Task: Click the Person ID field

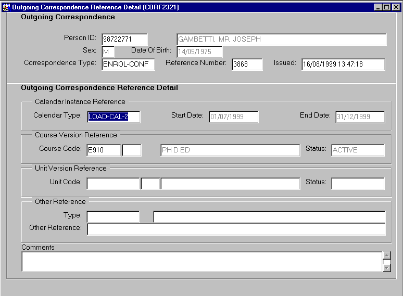Action: pos(124,40)
